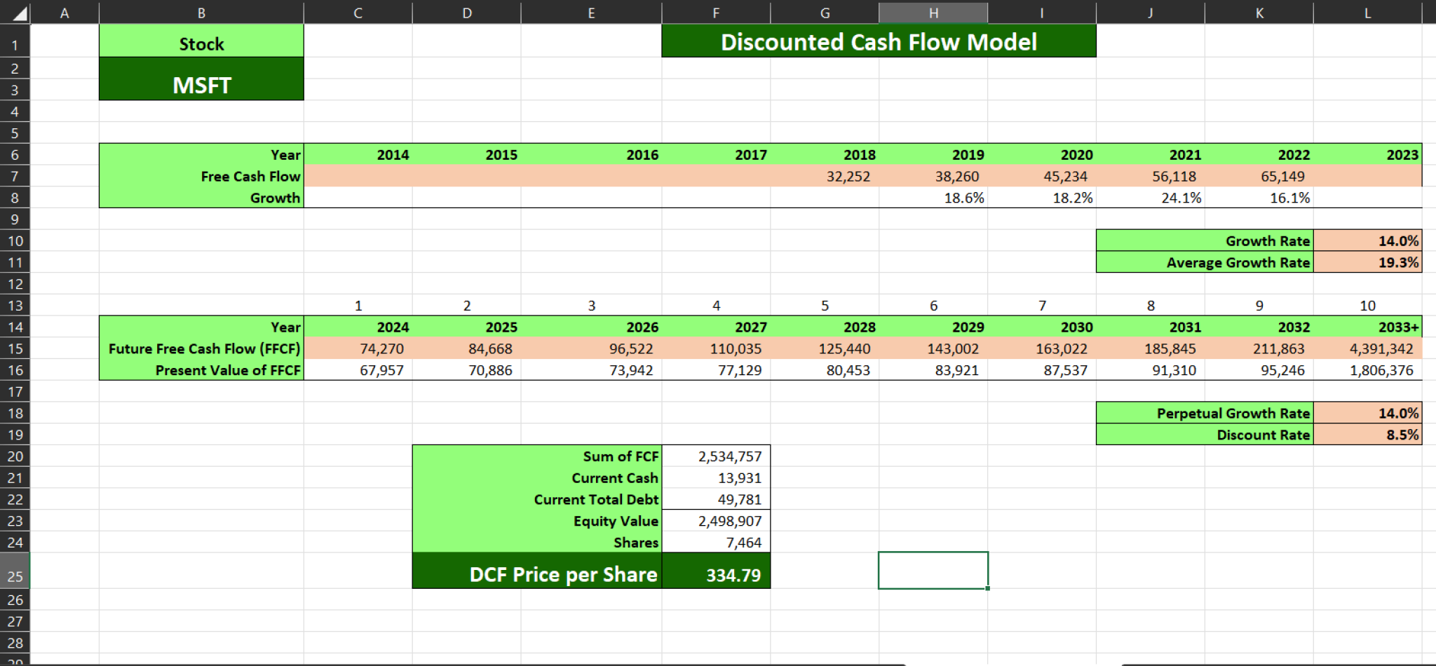
Task: Select the 2033+ FFCF value 4,391,342
Action: point(1367,348)
